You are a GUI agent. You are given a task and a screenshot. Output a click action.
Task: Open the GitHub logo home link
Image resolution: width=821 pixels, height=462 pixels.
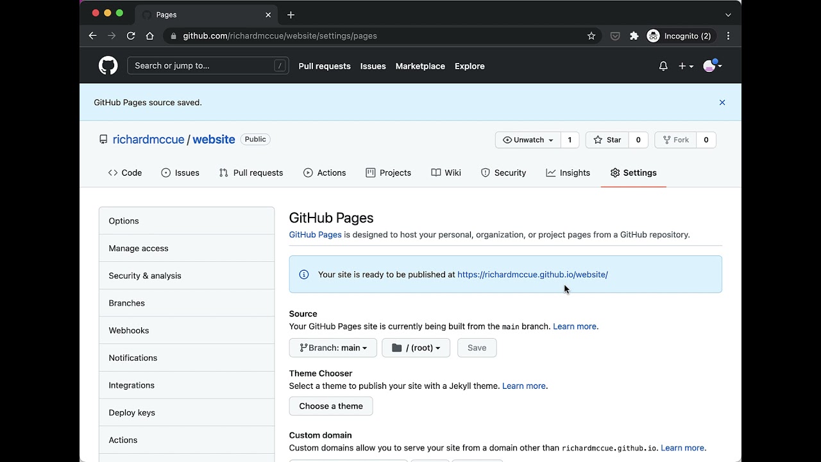tap(108, 65)
